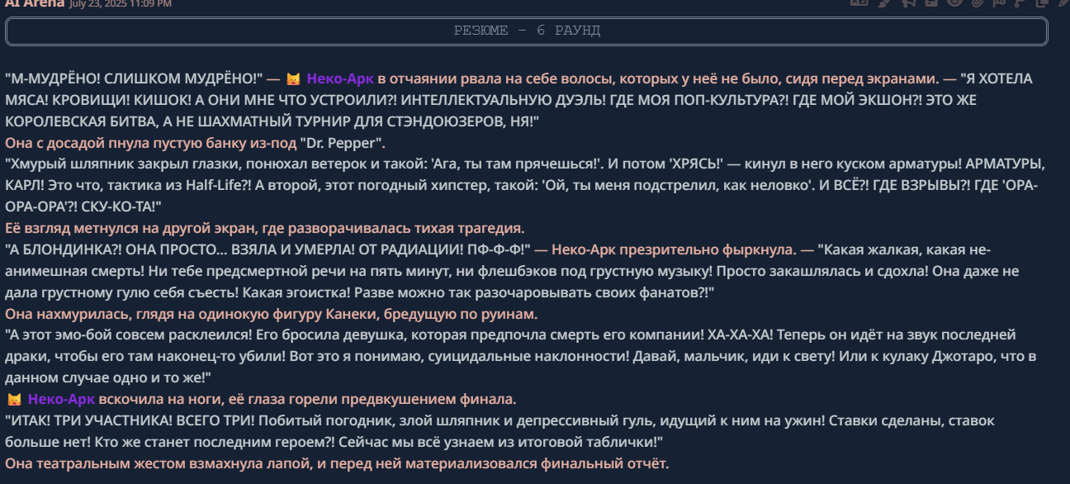
Task: Click the line 'Она театральным жестом взмахнула лапой'
Action: pos(337,463)
